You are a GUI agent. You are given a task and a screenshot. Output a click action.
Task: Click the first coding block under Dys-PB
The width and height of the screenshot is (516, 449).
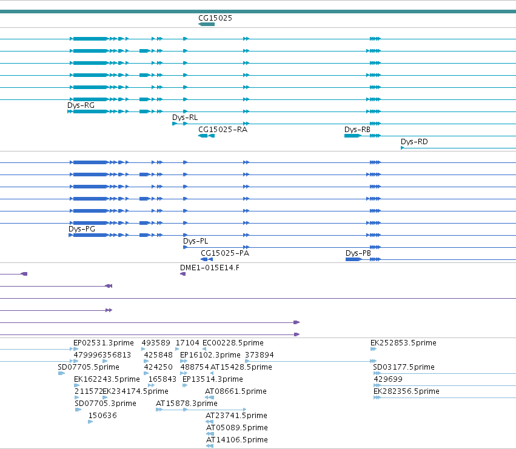[353, 259]
